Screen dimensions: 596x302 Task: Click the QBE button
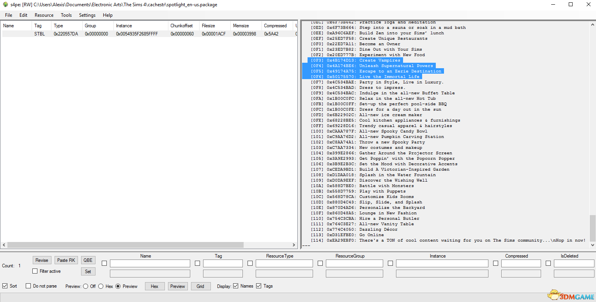pyautogui.click(x=88, y=260)
